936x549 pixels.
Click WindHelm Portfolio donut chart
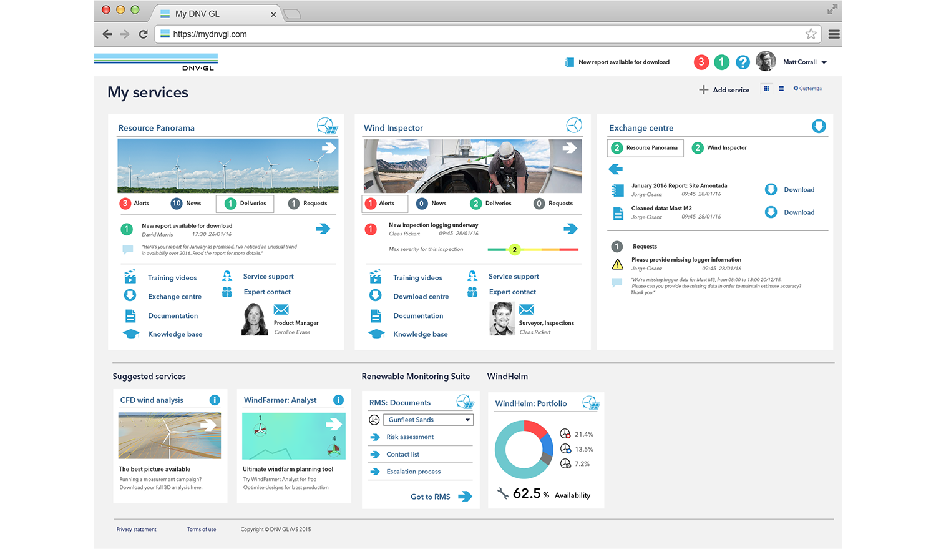524,450
